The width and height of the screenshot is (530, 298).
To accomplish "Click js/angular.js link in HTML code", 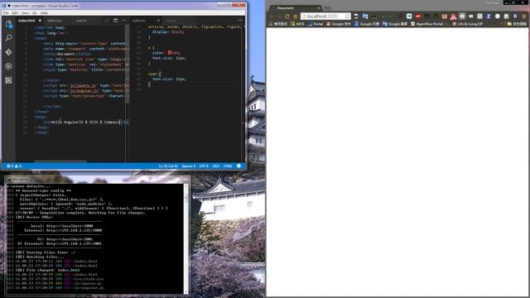I will coord(84,90).
